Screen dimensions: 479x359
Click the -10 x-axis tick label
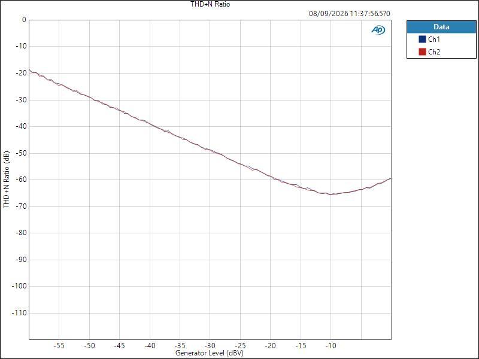(x=331, y=346)
